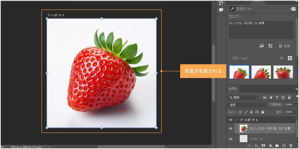This screenshot has width=299, height=149.
Task: Lock layer position move icon
Action: click(251, 112)
